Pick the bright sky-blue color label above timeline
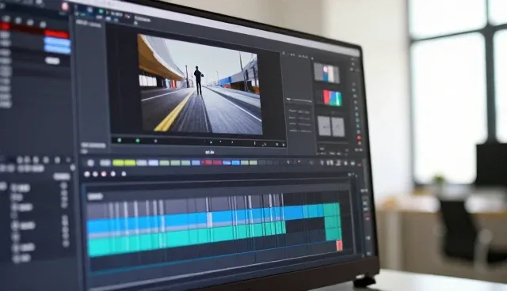Screen dimensions: 507x291 [236, 162]
